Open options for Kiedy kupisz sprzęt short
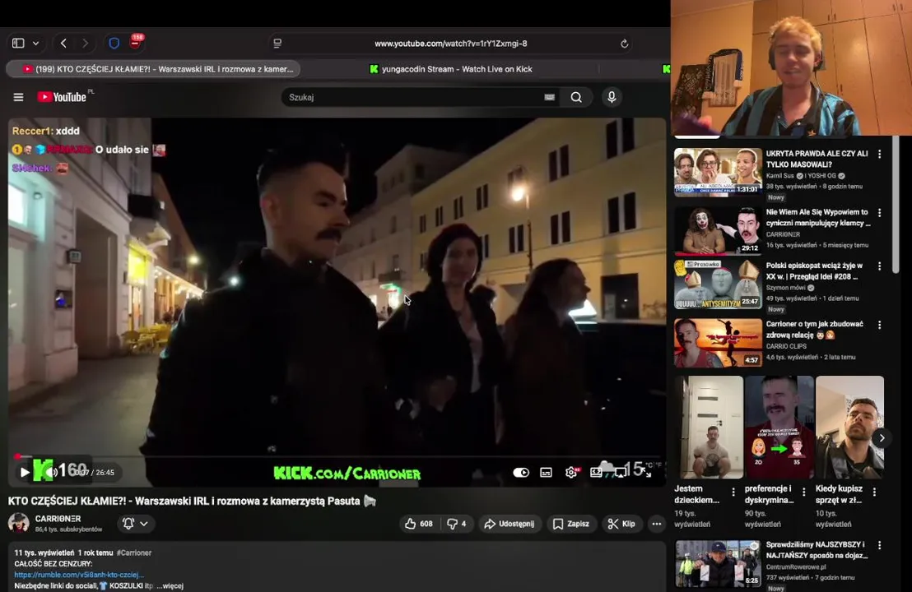 pos(874,492)
